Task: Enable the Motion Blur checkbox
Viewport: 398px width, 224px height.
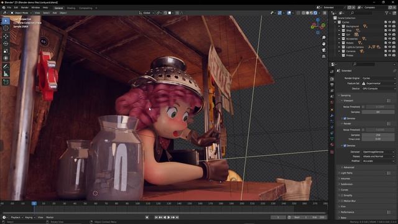Action: pyautogui.click(x=342, y=201)
